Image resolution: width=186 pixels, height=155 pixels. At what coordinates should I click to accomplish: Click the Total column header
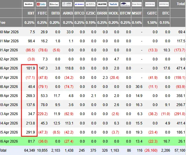[181, 4]
